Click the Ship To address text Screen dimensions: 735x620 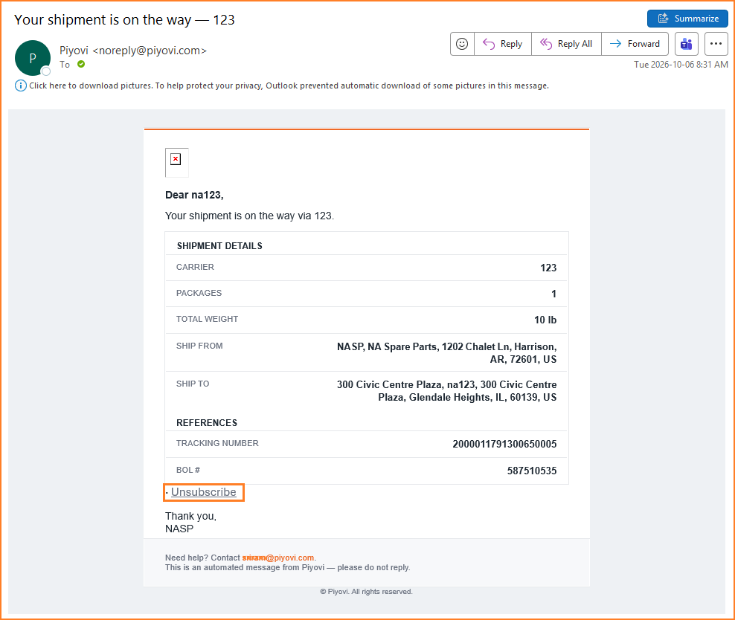pos(446,391)
